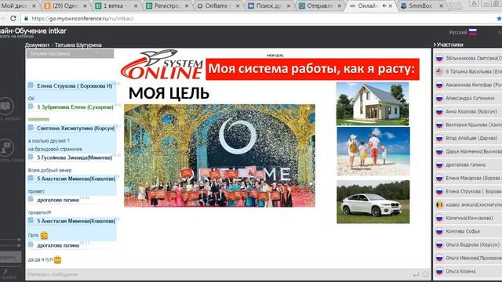
Task: Close the SmmBox browser tab
Action: 441,5
